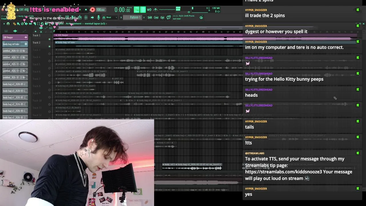Open the FLEX: Drift Phonk news item

(184, 17)
